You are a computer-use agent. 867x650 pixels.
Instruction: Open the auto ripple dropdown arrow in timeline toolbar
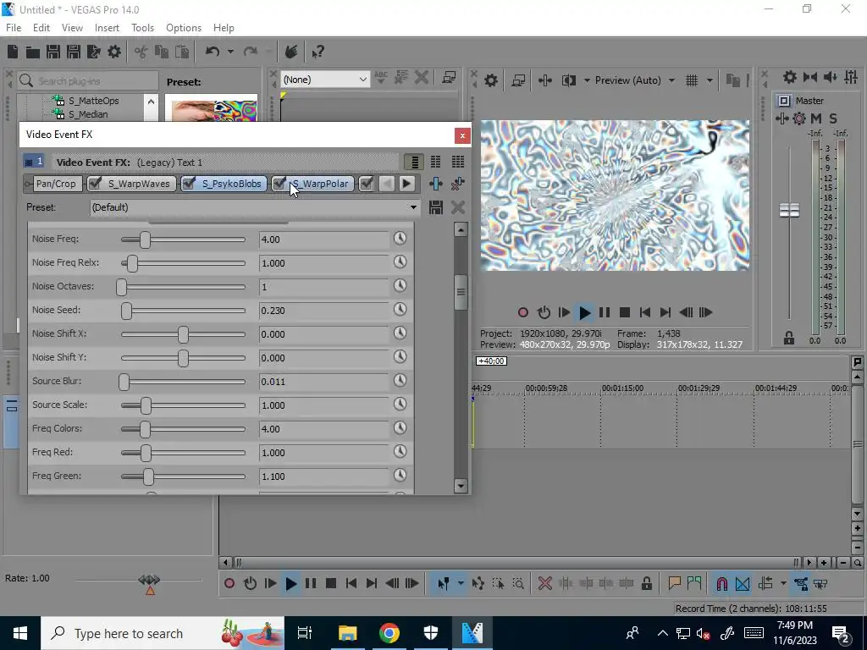783,584
